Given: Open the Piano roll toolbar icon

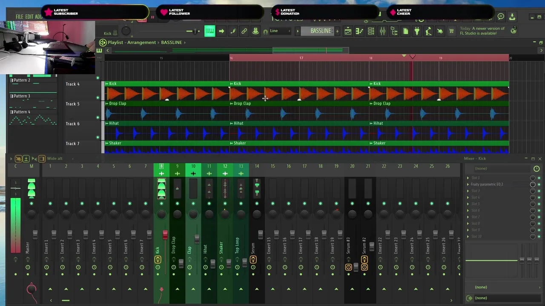Looking at the screenshot, I should click(359, 31).
